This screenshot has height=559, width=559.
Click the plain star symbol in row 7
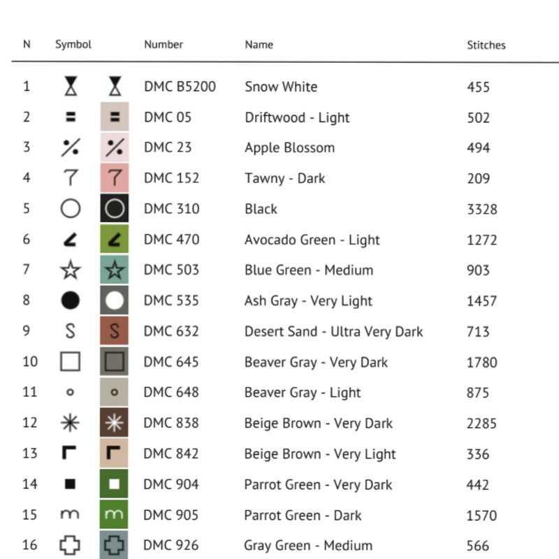coord(71,270)
